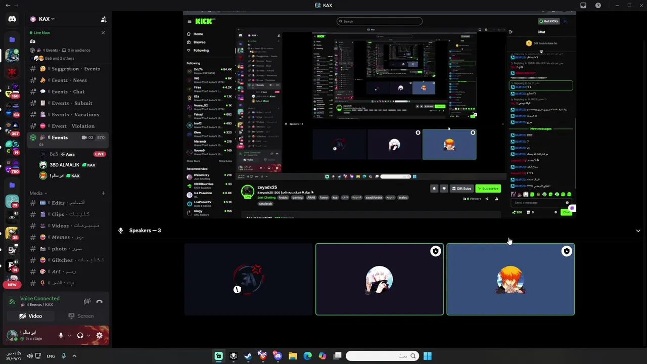Open server folder with 150 badge
Screen dimensions: 647x364
pos(12,92)
